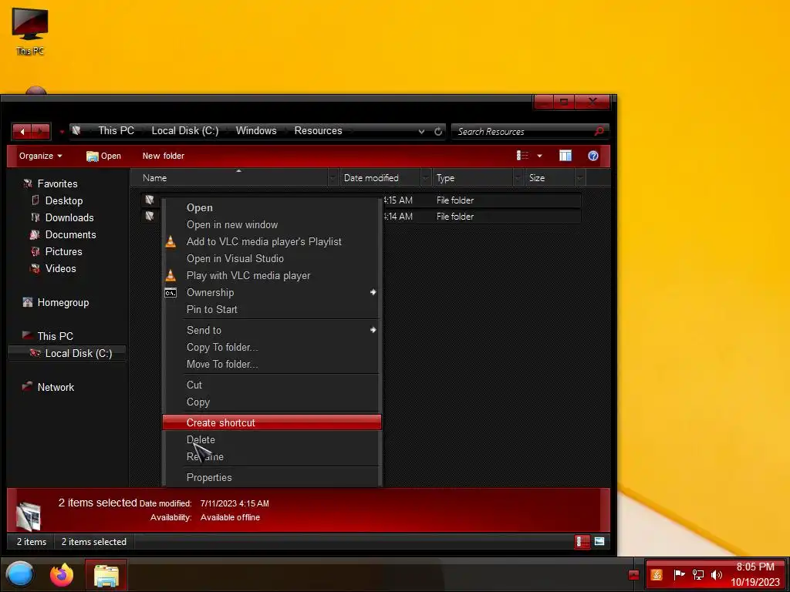
Task: Open Date modified column filter dropdown
Action: point(426,178)
